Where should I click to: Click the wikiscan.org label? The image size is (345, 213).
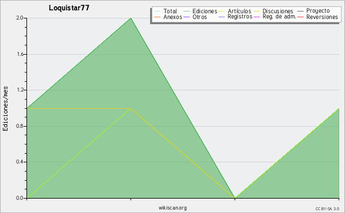point(172,208)
